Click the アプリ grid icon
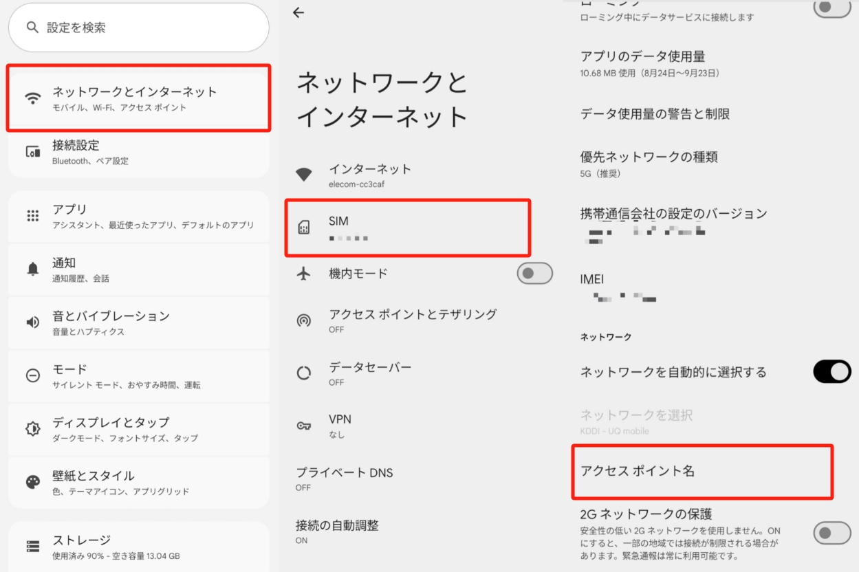859x572 pixels. click(x=32, y=216)
